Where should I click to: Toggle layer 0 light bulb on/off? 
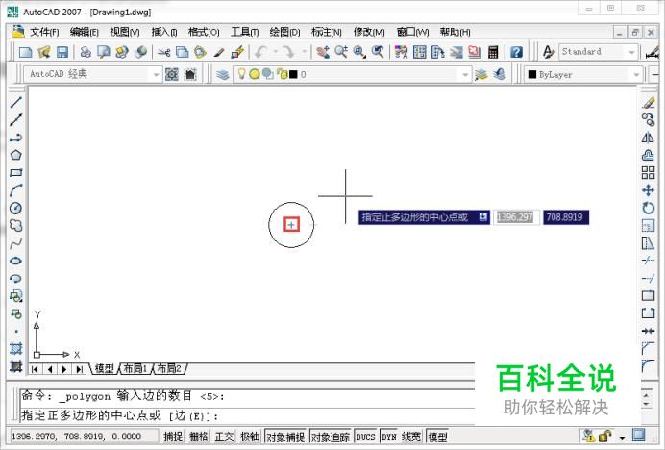[241, 74]
